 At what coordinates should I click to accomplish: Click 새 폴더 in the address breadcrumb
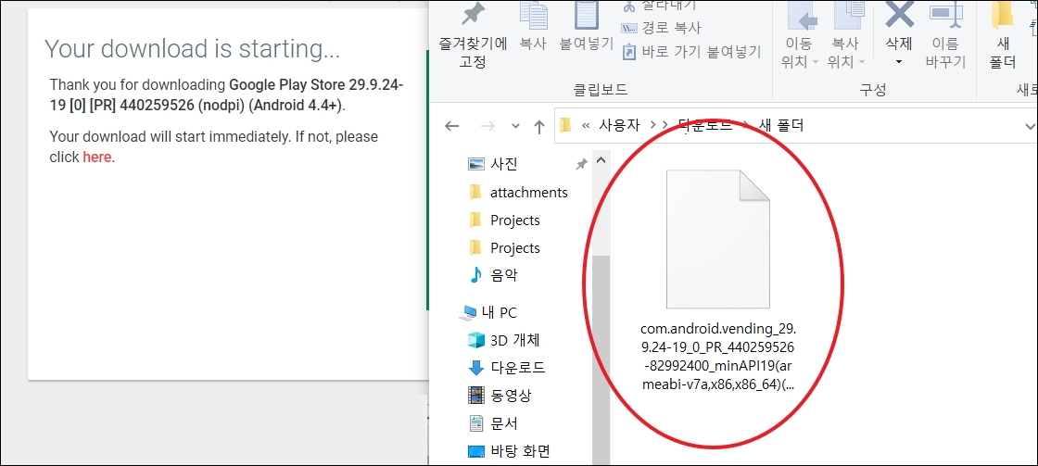tap(779, 124)
